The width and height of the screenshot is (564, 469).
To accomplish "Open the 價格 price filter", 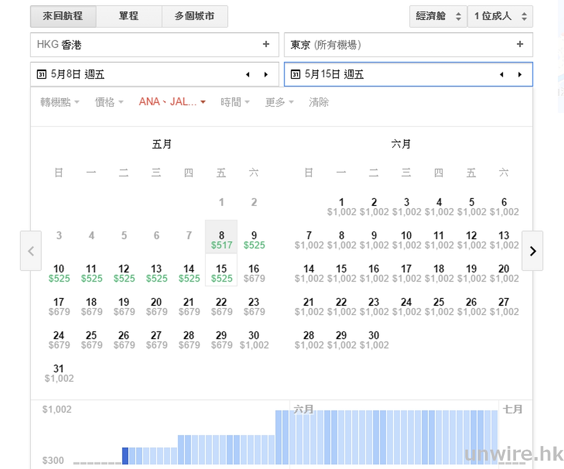I will (109, 102).
